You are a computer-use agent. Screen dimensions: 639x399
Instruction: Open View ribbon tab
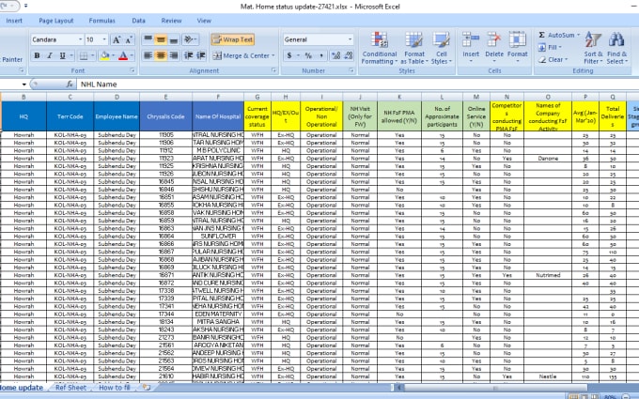point(204,21)
